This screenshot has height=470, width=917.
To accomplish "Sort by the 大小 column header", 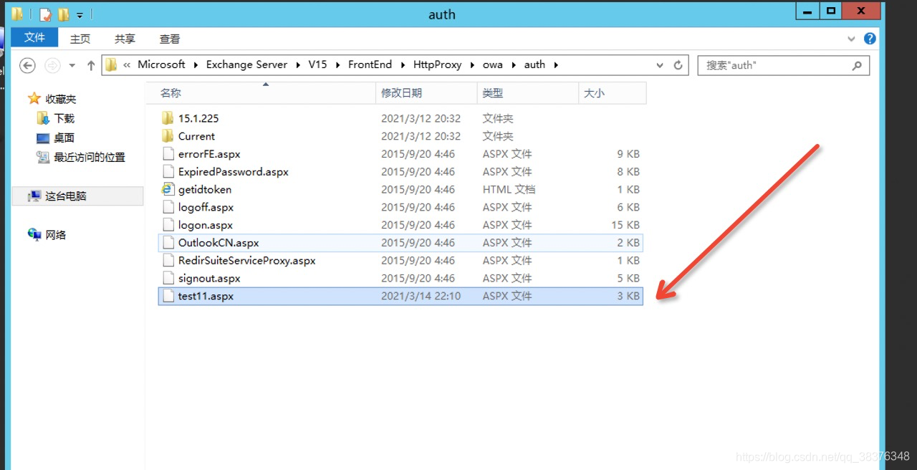I will [612, 93].
